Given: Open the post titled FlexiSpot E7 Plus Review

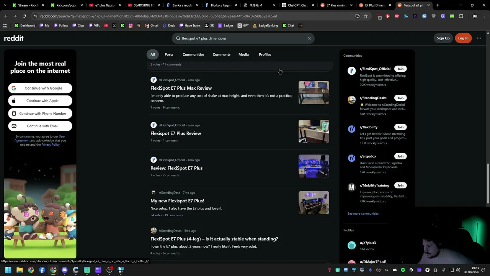Looking at the screenshot, I should pos(176,133).
